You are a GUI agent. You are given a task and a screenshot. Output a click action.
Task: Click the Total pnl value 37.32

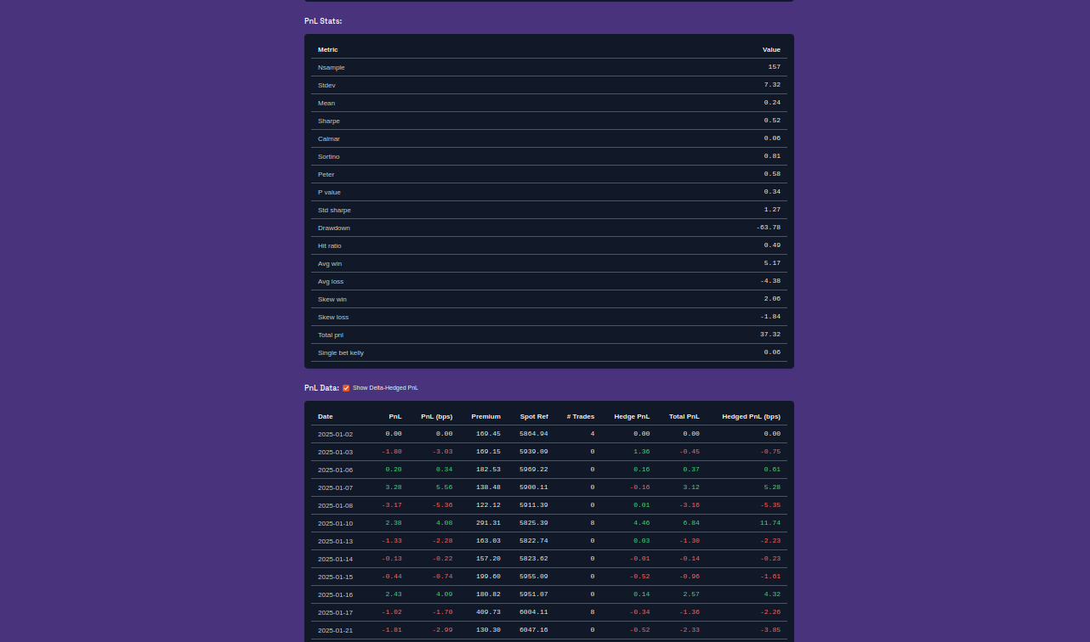770,335
